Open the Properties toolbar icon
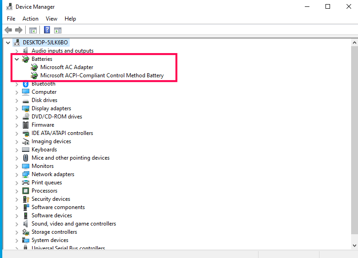The image size is (358, 258). point(33,30)
